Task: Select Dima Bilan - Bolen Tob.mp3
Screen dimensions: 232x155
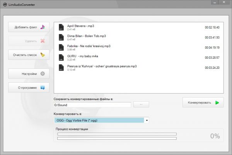Action: click(139, 37)
